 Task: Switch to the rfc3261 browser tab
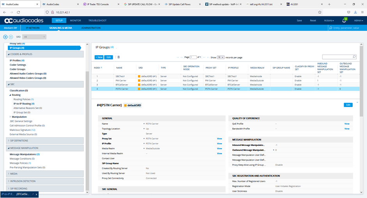click(x=304, y=4)
